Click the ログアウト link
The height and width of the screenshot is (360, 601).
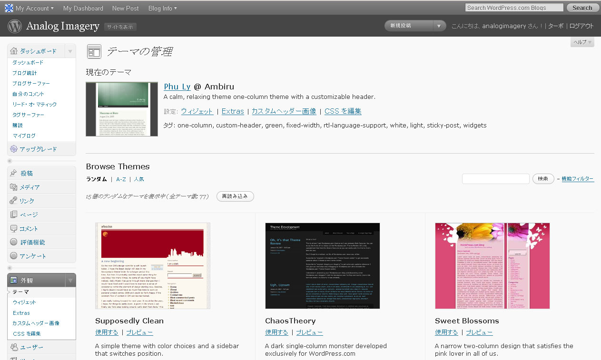coord(581,26)
